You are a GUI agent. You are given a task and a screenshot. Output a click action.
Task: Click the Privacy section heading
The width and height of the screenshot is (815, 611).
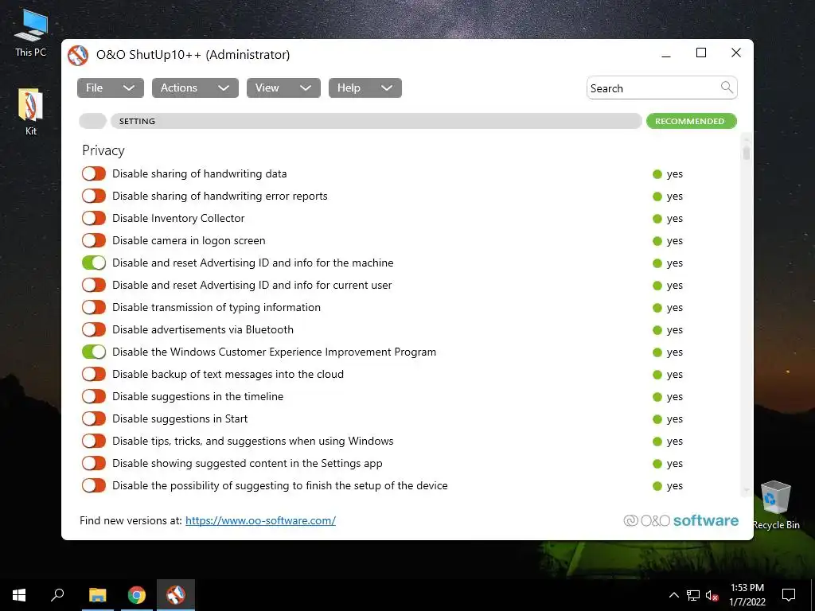click(103, 150)
